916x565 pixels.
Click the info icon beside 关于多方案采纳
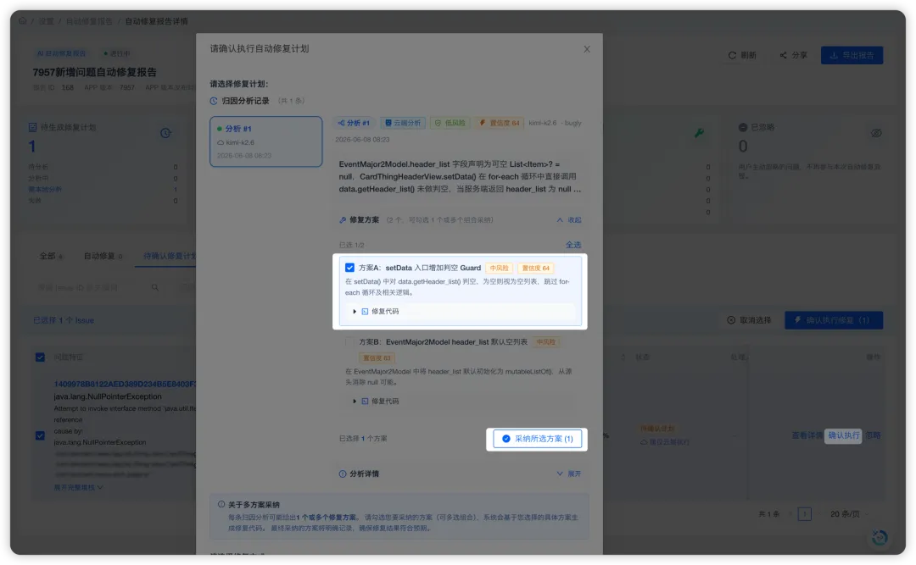coord(221,505)
